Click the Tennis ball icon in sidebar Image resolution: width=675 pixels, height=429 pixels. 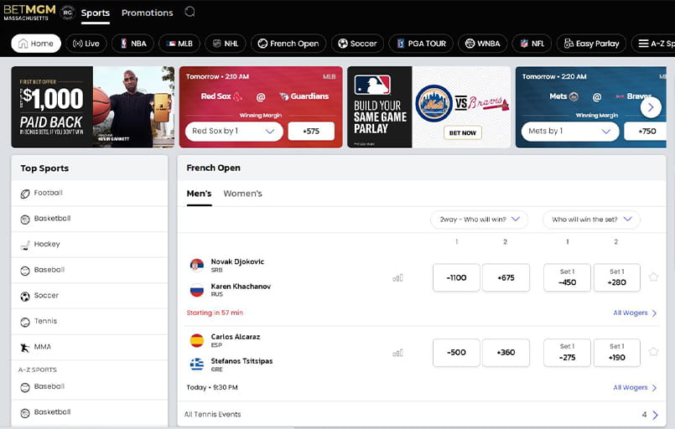point(25,322)
